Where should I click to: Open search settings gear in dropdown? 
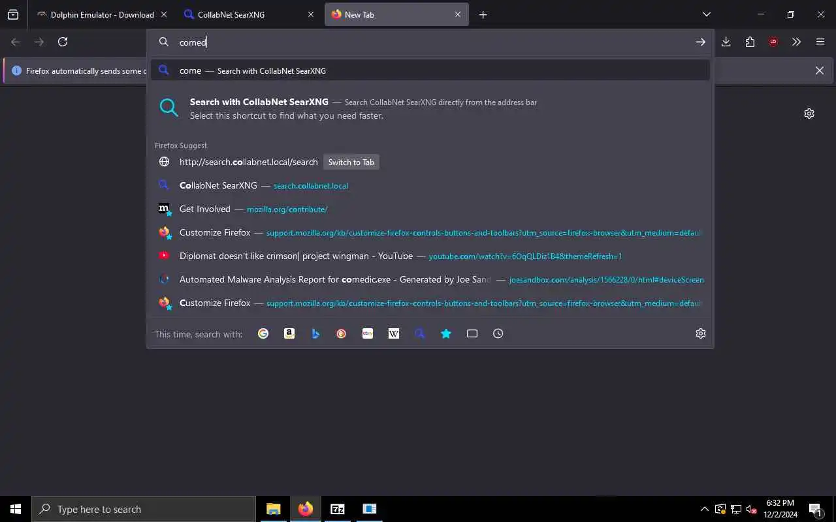click(x=701, y=333)
